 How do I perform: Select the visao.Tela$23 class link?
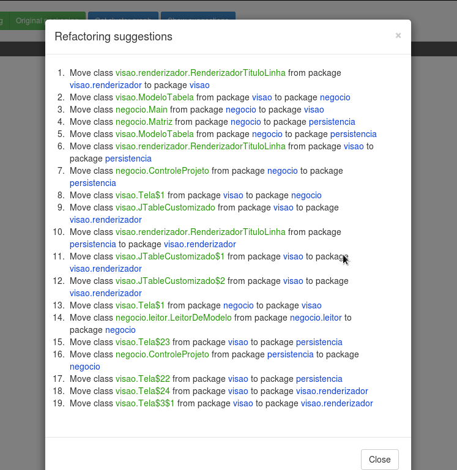143,342
